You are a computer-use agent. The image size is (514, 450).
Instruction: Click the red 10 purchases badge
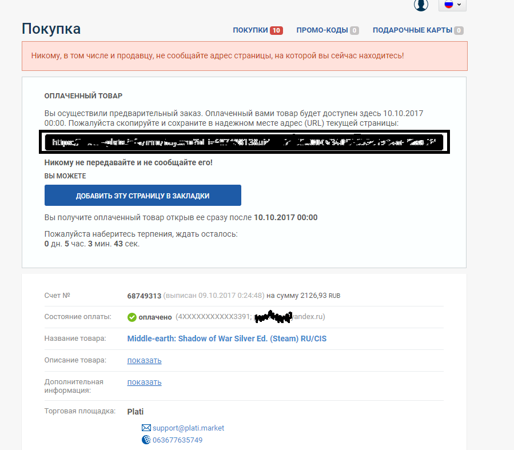[276, 30]
